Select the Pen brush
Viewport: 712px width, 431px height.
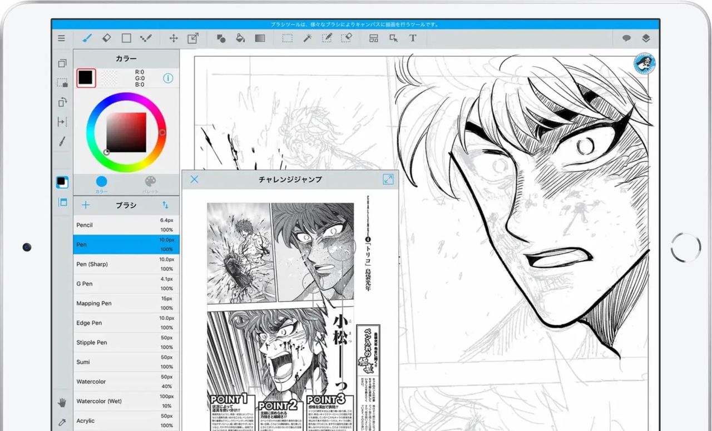(x=126, y=245)
